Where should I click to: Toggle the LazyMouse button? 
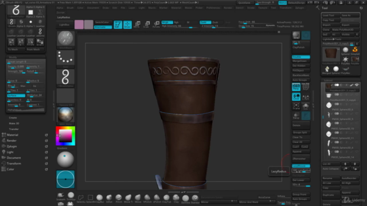301,166
